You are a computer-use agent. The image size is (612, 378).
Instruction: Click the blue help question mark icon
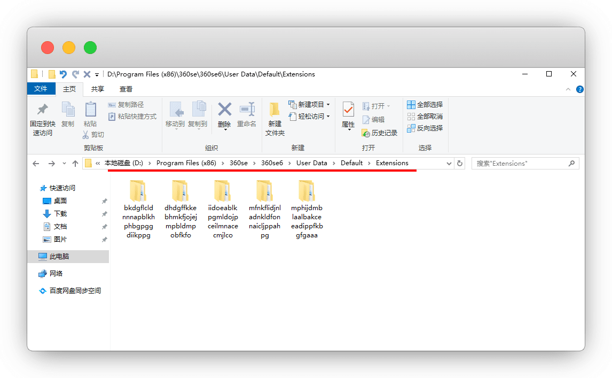579,89
